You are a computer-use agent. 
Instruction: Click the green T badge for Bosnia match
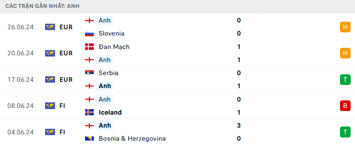click(x=345, y=132)
